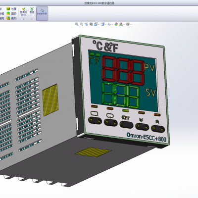Select the red PV digit display on model
The image size is (198, 198).
(123, 71)
